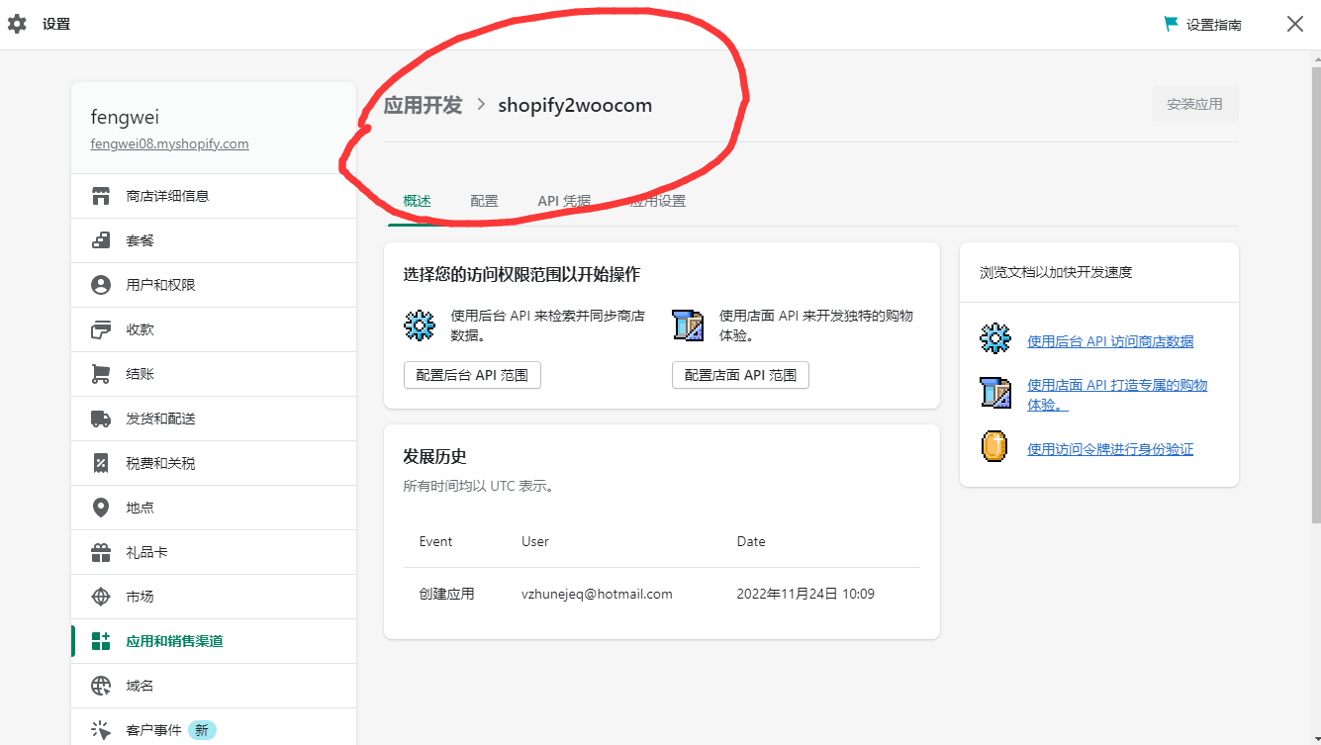Open 发货和配送 settings
This screenshot has width=1321, height=745.
(x=214, y=419)
